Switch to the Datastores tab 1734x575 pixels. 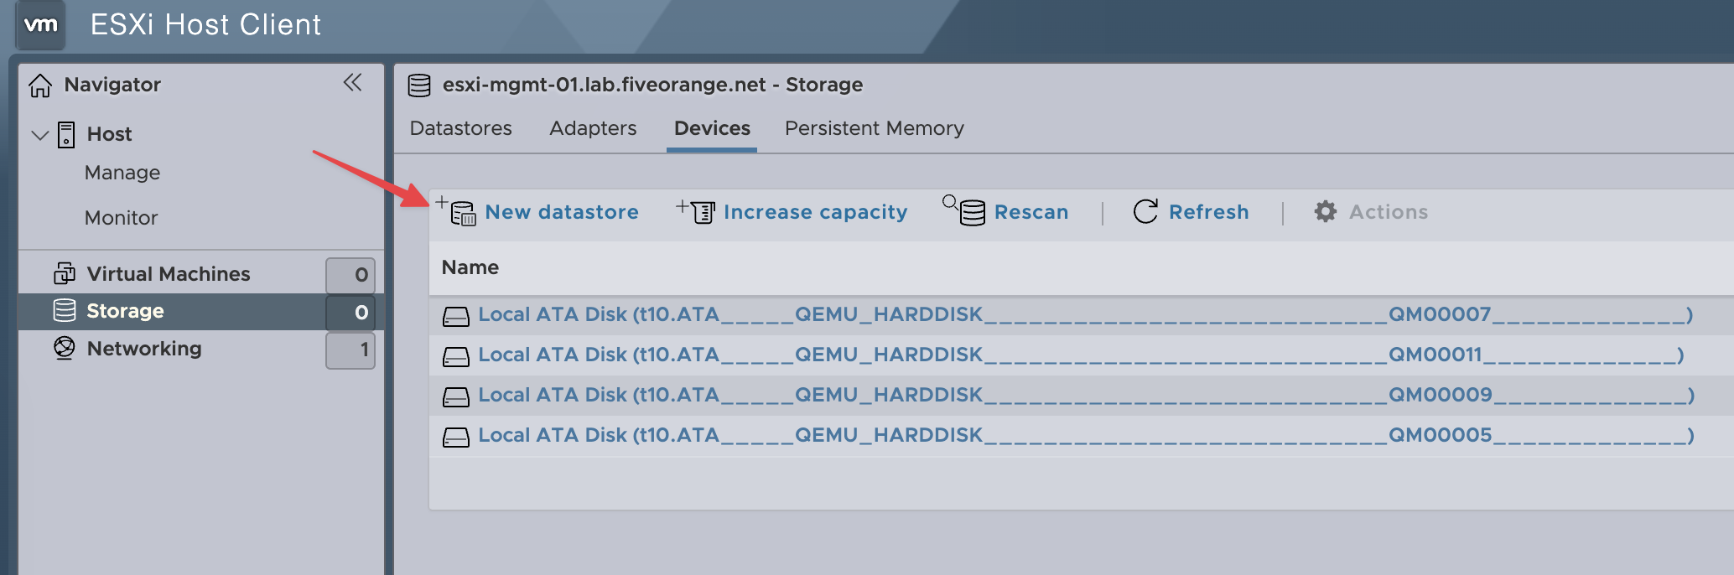(x=460, y=128)
